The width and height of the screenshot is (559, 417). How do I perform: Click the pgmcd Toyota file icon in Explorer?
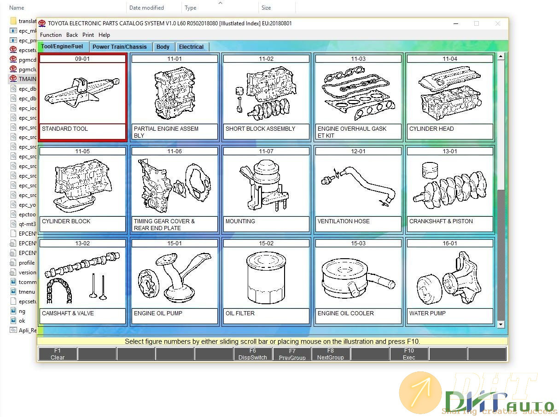(x=13, y=59)
